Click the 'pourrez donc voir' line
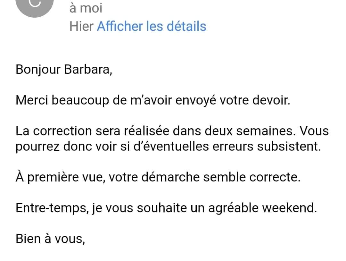Image resolution: width=346 pixels, height=261 pixels. (168, 147)
